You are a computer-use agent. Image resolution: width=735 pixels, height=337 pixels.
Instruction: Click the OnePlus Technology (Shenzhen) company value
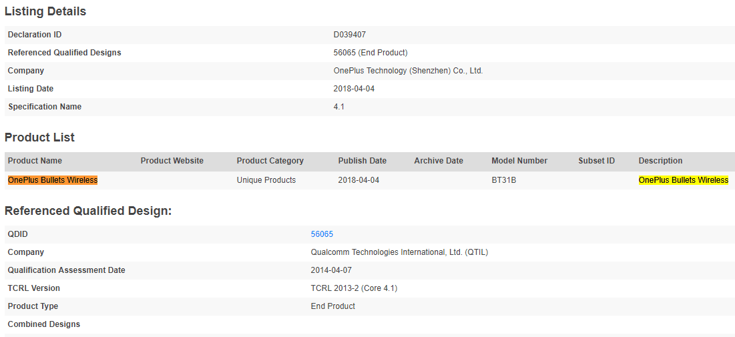408,71
